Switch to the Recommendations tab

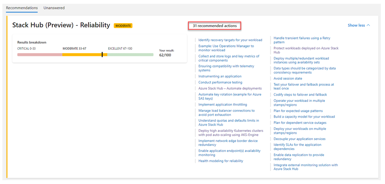pyautogui.click(x=22, y=8)
